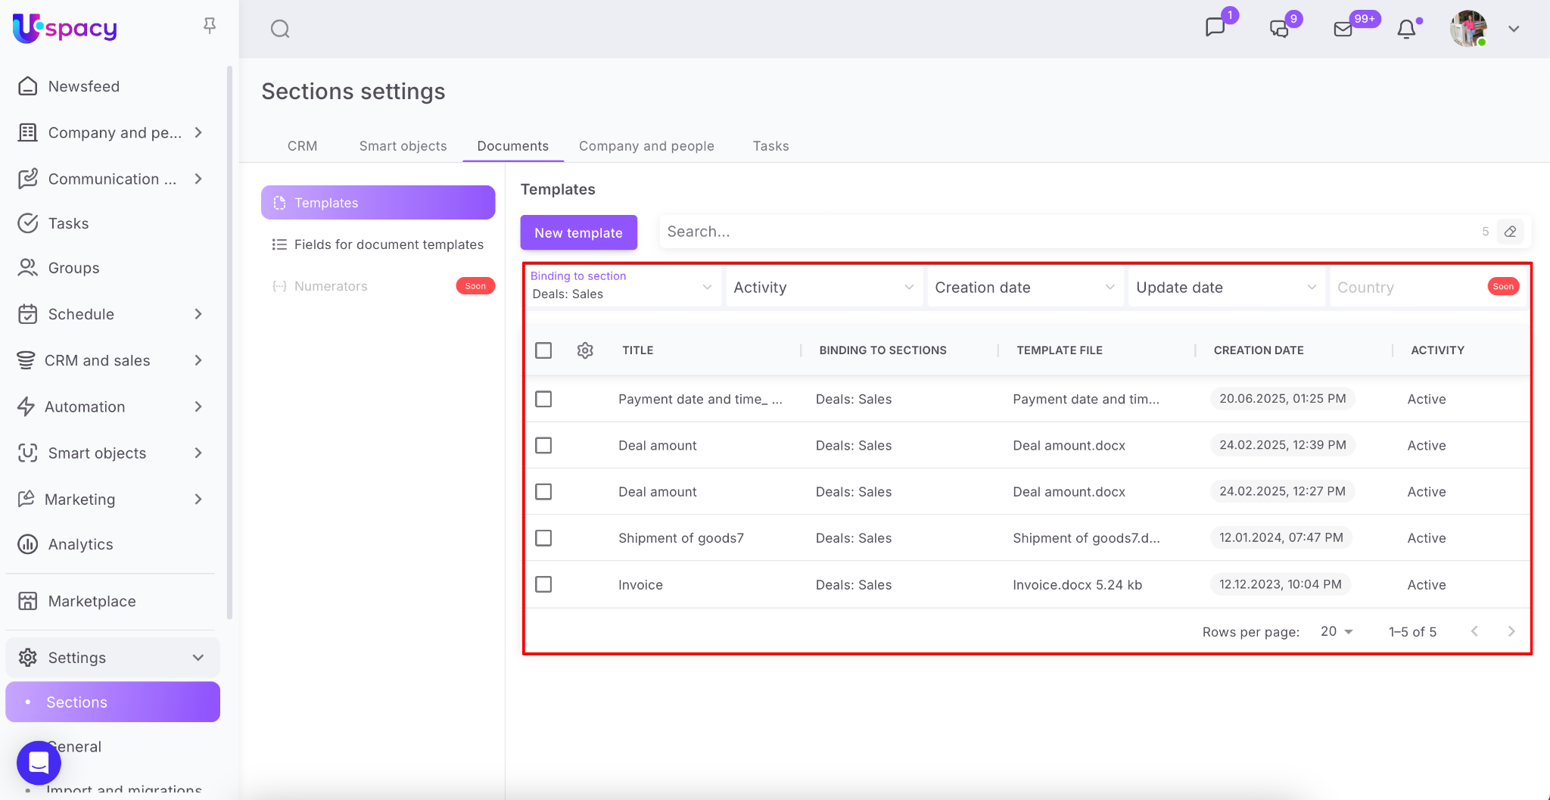
Task: Open the mail inbox icon showing 99+
Action: pos(1343,29)
